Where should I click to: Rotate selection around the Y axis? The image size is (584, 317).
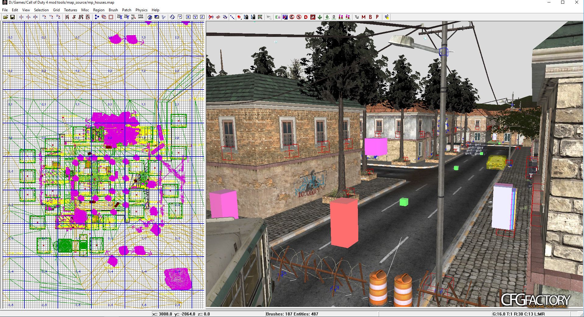tap(51, 17)
